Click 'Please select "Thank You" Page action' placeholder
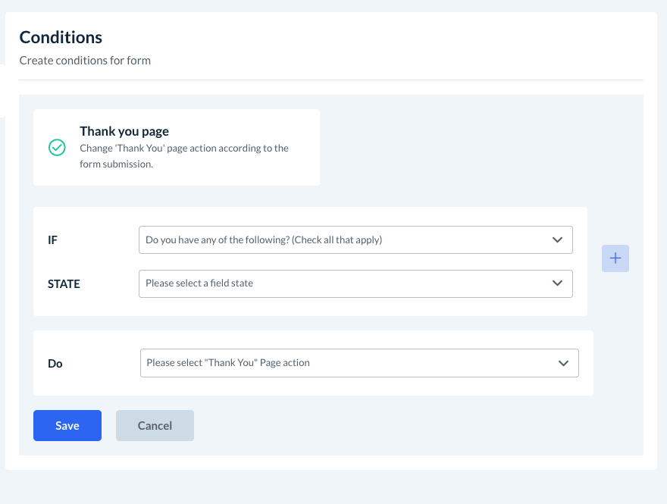The image size is (667, 504). (x=228, y=363)
